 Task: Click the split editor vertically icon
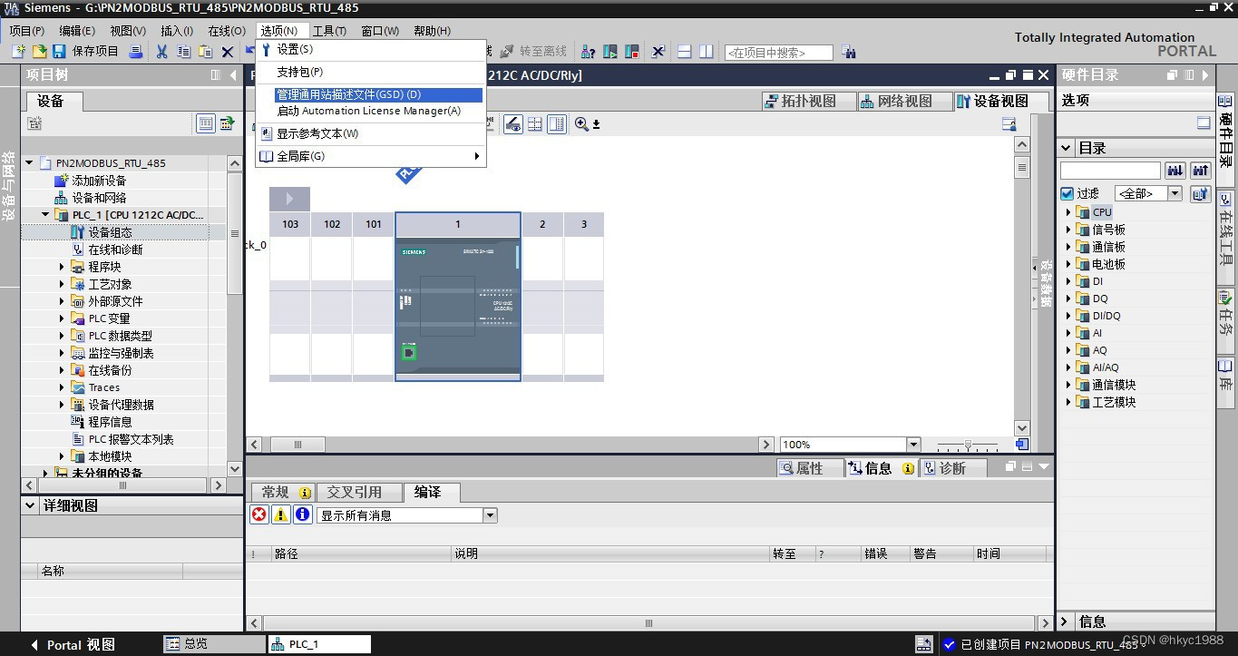[707, 52]
